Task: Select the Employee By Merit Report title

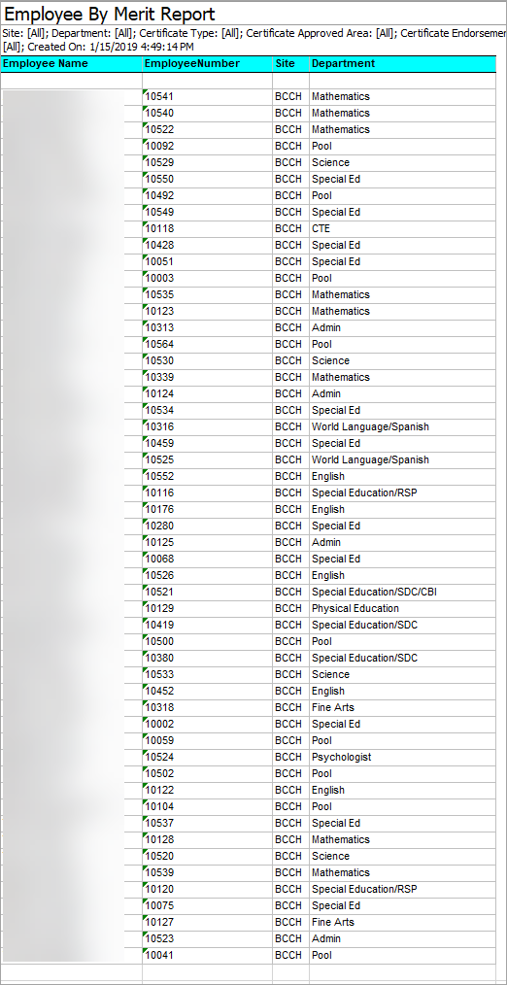Action: click(110, 14)
